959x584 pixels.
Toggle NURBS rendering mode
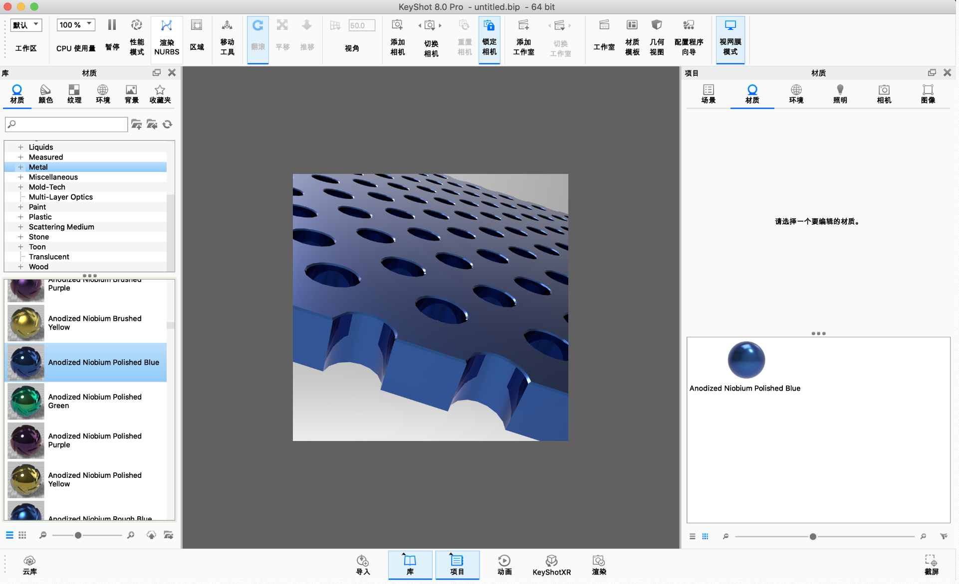(166, 37)
